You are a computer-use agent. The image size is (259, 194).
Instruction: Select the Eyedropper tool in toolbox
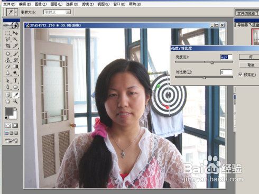15,95
